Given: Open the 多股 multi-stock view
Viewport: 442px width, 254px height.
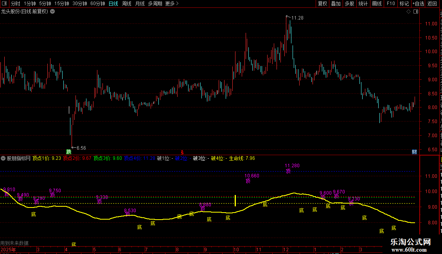Looking at the screenshot, I should pyautogui.click(x=350, y=4).
